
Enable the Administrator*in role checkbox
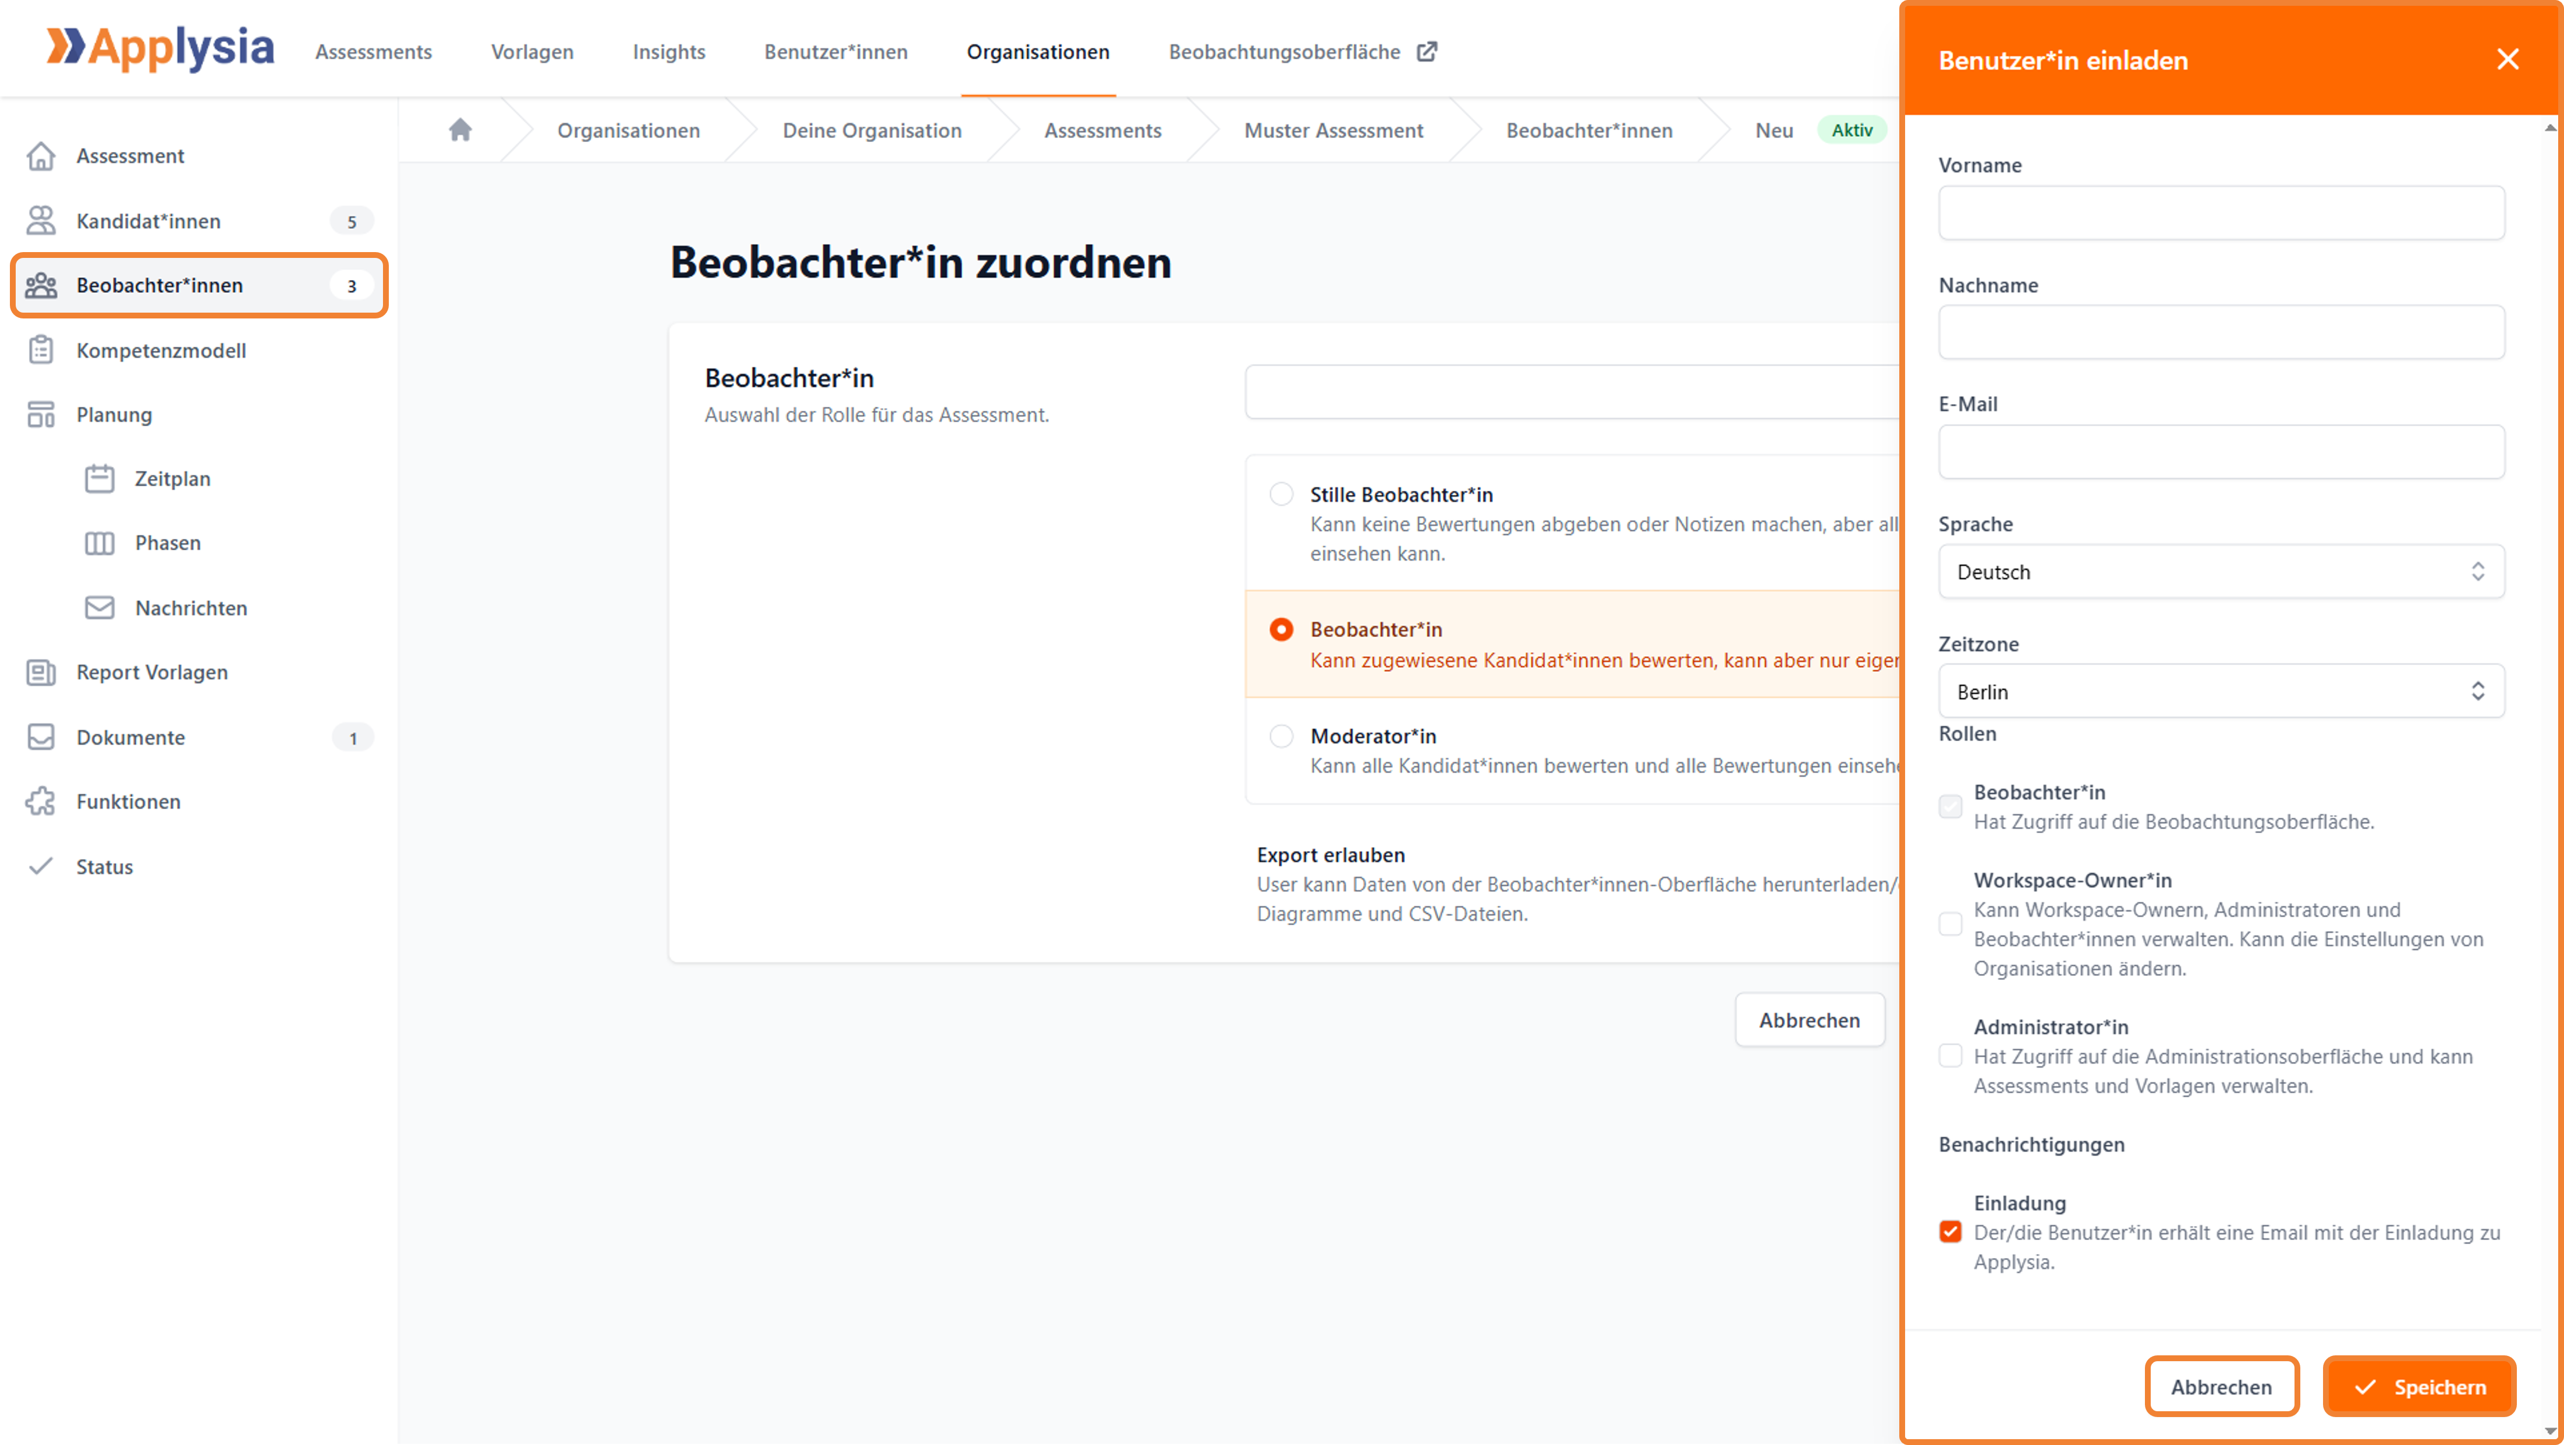[x=1951, y=1056]
